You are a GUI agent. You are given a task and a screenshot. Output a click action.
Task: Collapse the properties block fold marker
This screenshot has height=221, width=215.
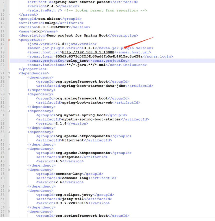coord(9,40)
